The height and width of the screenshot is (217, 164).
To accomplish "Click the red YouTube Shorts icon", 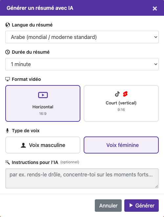I will click(125, 94).
